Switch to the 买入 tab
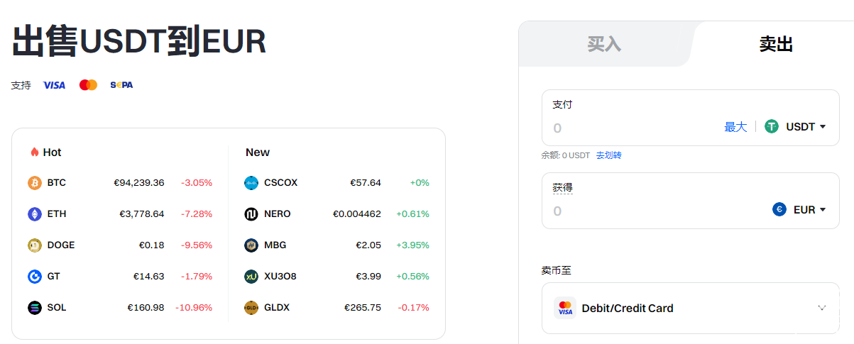The width and height of the screenshot is (854, 344). [604, 44]
